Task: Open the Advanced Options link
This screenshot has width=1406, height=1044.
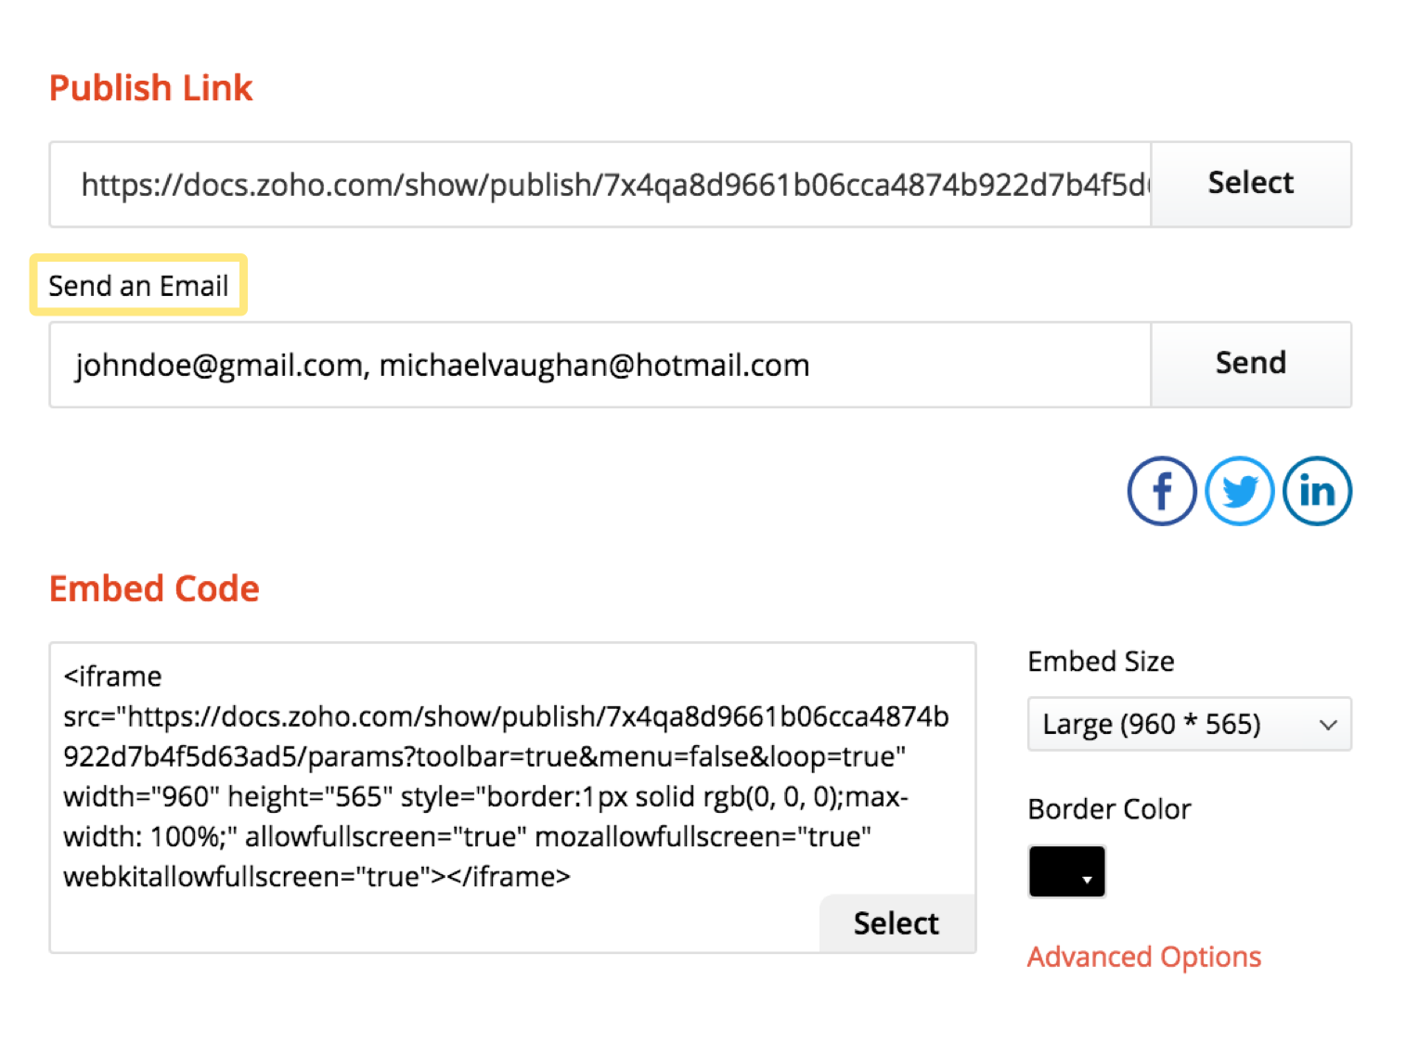Action: pos(1143,957)
